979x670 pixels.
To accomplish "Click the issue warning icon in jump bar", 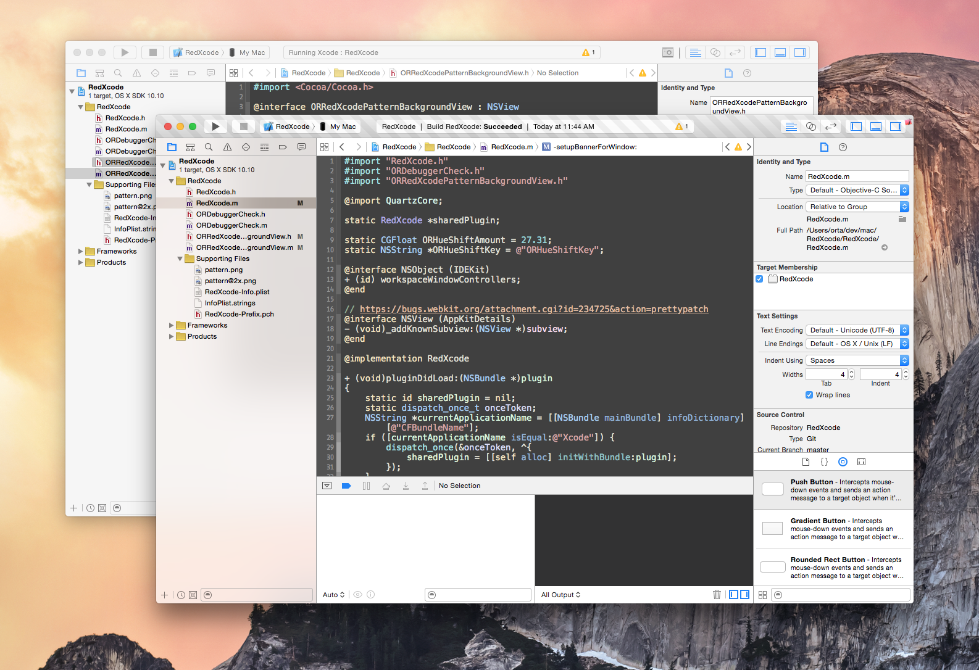I will click(x=738, y=147).
